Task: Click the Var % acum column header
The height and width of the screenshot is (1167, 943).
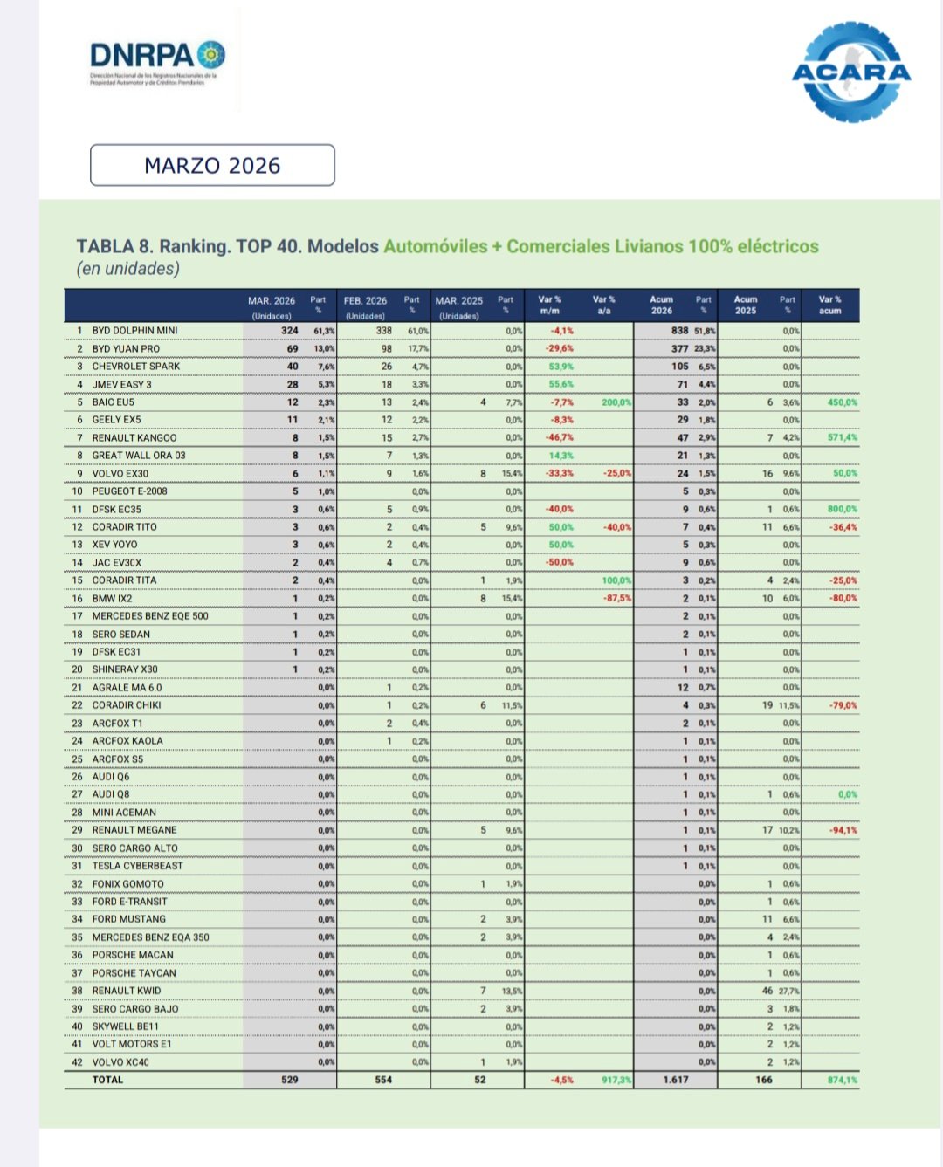Action: pos(830,305)
